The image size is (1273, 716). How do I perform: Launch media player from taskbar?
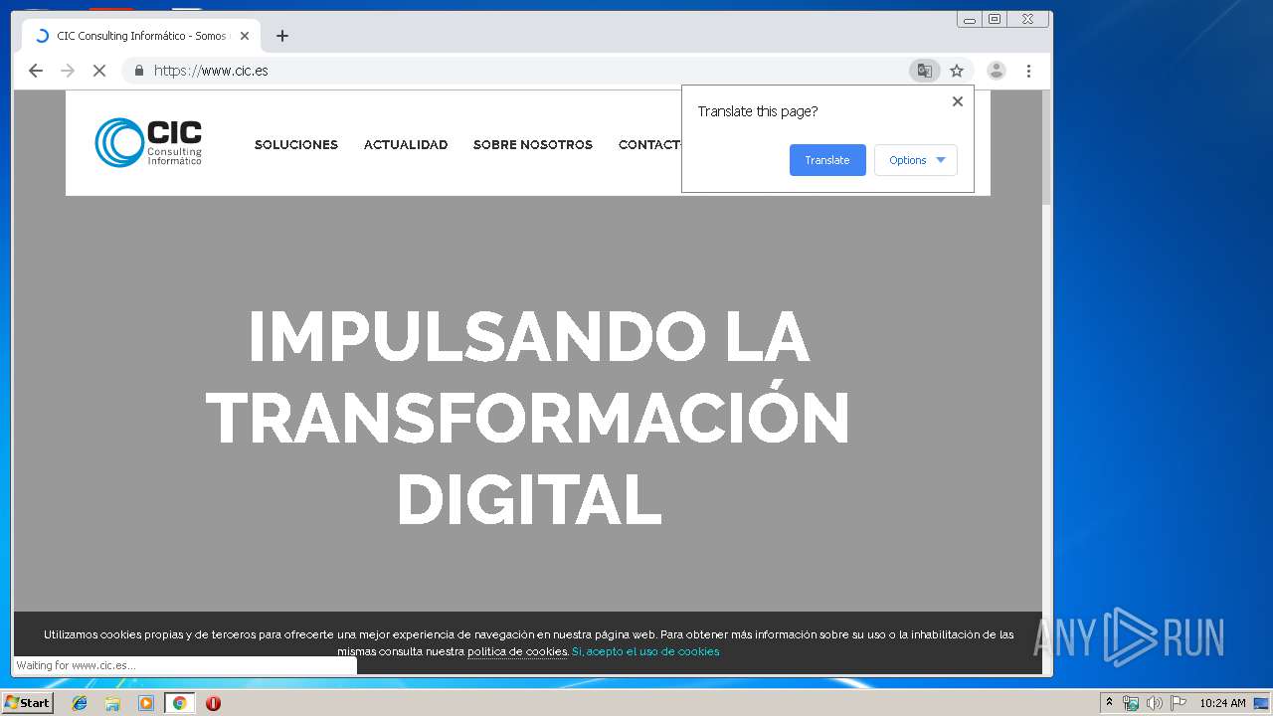[x=146, y=703]
